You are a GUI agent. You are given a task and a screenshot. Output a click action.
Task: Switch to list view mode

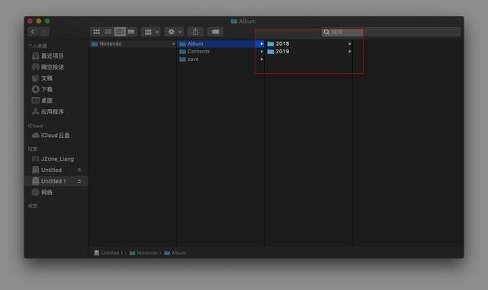point(108,32)
